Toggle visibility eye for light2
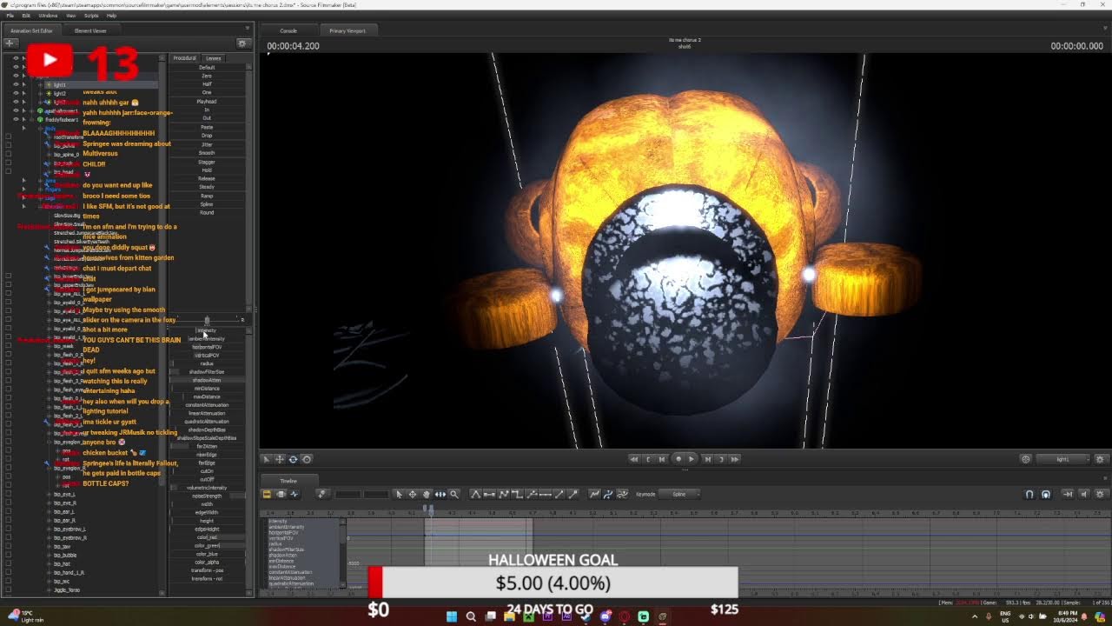 click(x=16, y=94)
